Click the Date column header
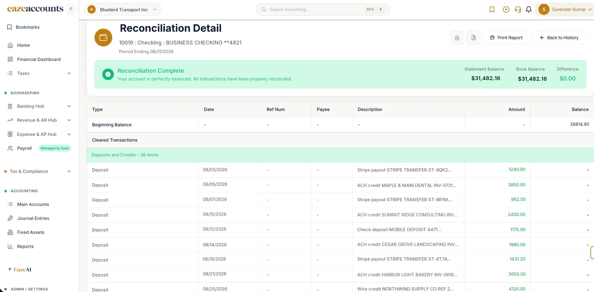 click(x=209, y=109)
